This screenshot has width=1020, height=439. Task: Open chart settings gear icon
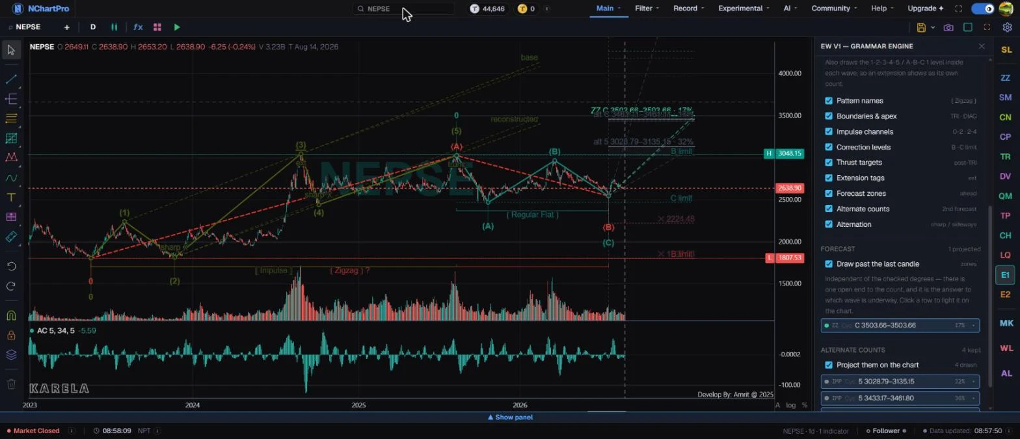pyautogui.click(x=1007, y=27)
